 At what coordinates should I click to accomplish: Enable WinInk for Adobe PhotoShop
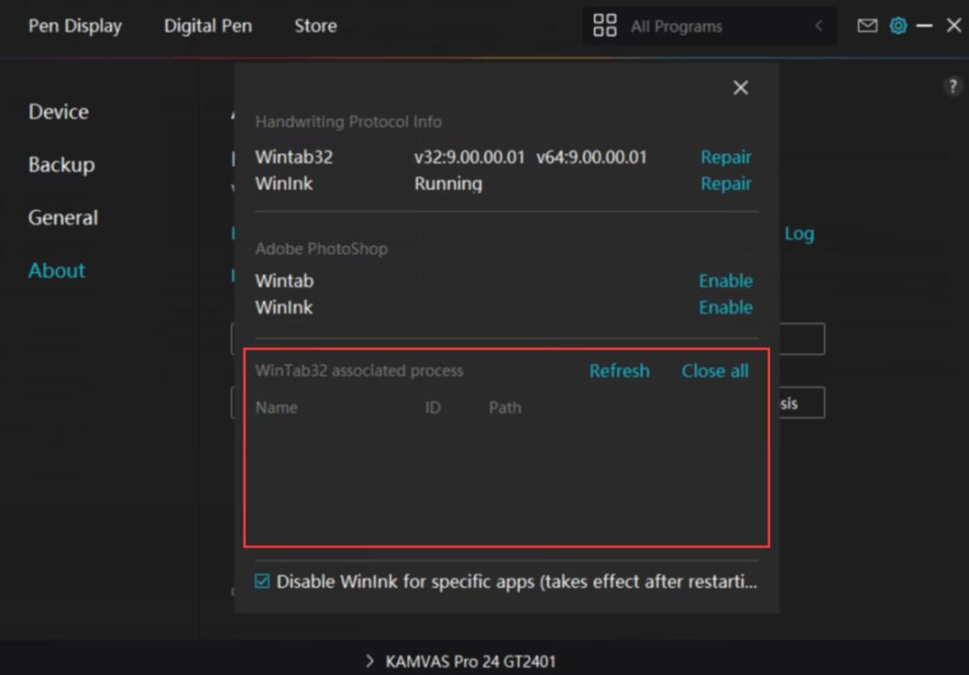pos(726,307)
